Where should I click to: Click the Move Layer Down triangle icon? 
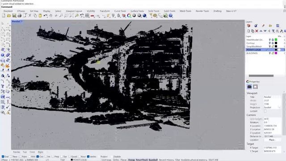[x=265, y=31]
